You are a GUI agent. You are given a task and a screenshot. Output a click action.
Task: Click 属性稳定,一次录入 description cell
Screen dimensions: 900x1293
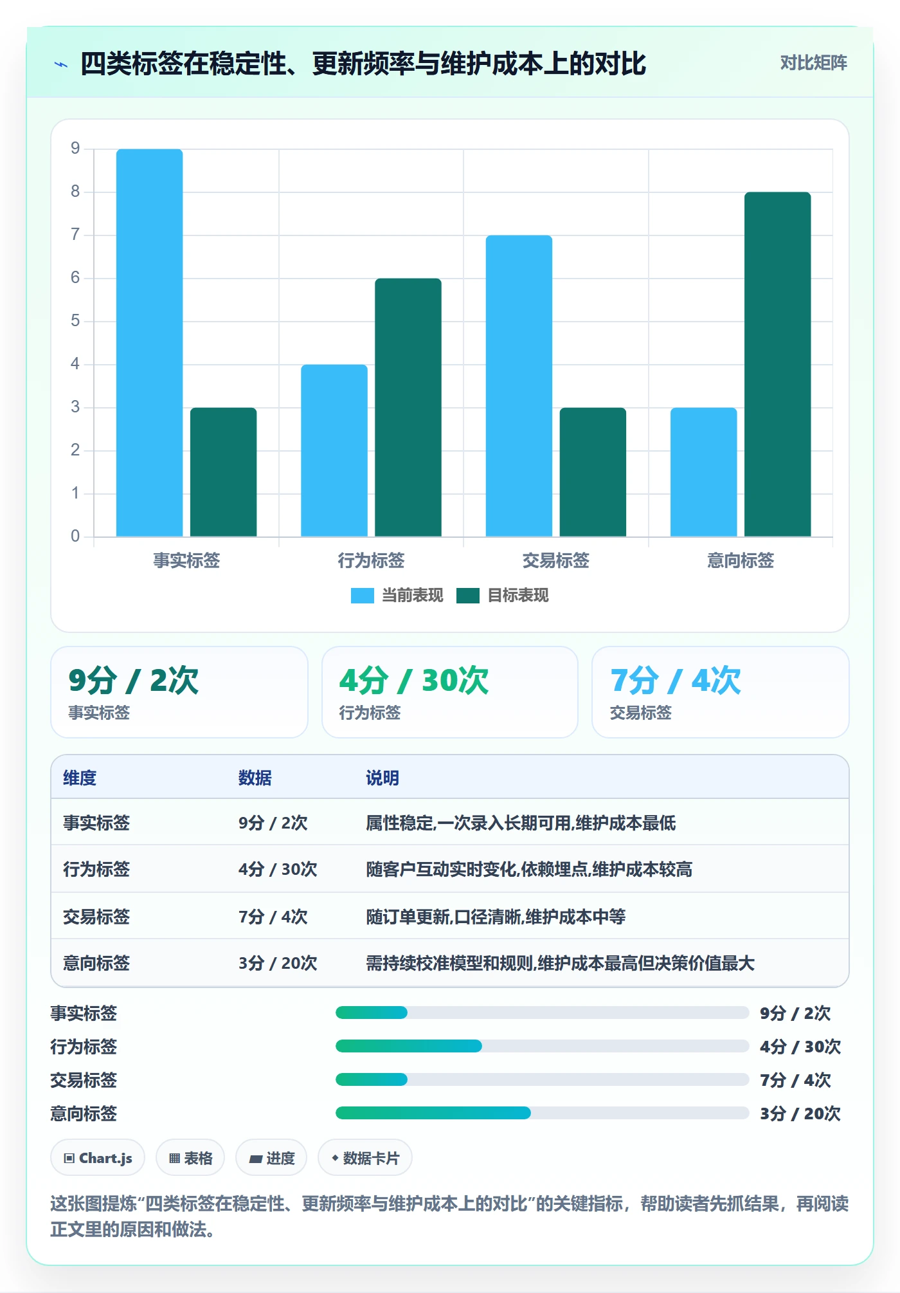[521, 823]
